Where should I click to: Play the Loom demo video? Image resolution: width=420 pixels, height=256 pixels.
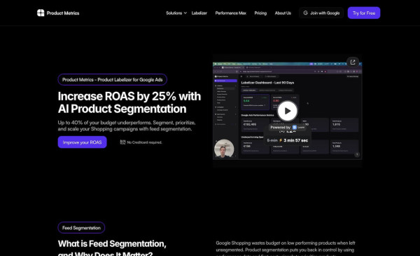[x=287, y=111]
